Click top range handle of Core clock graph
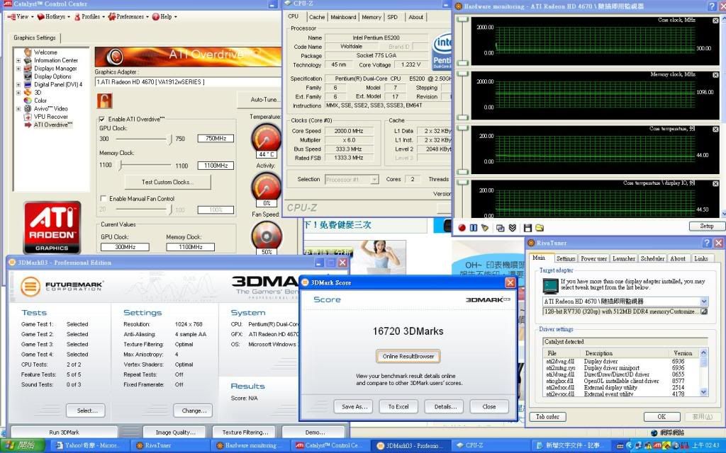 click(462, 19)
